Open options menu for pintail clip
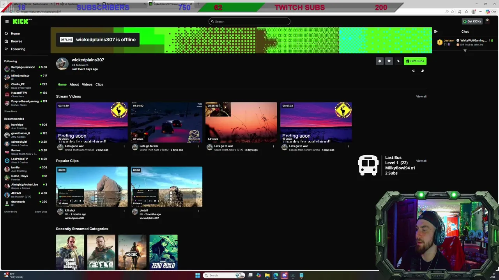 (198, 211)
